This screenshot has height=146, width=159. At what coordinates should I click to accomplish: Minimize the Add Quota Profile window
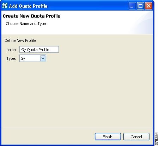(x=132, y=6)
